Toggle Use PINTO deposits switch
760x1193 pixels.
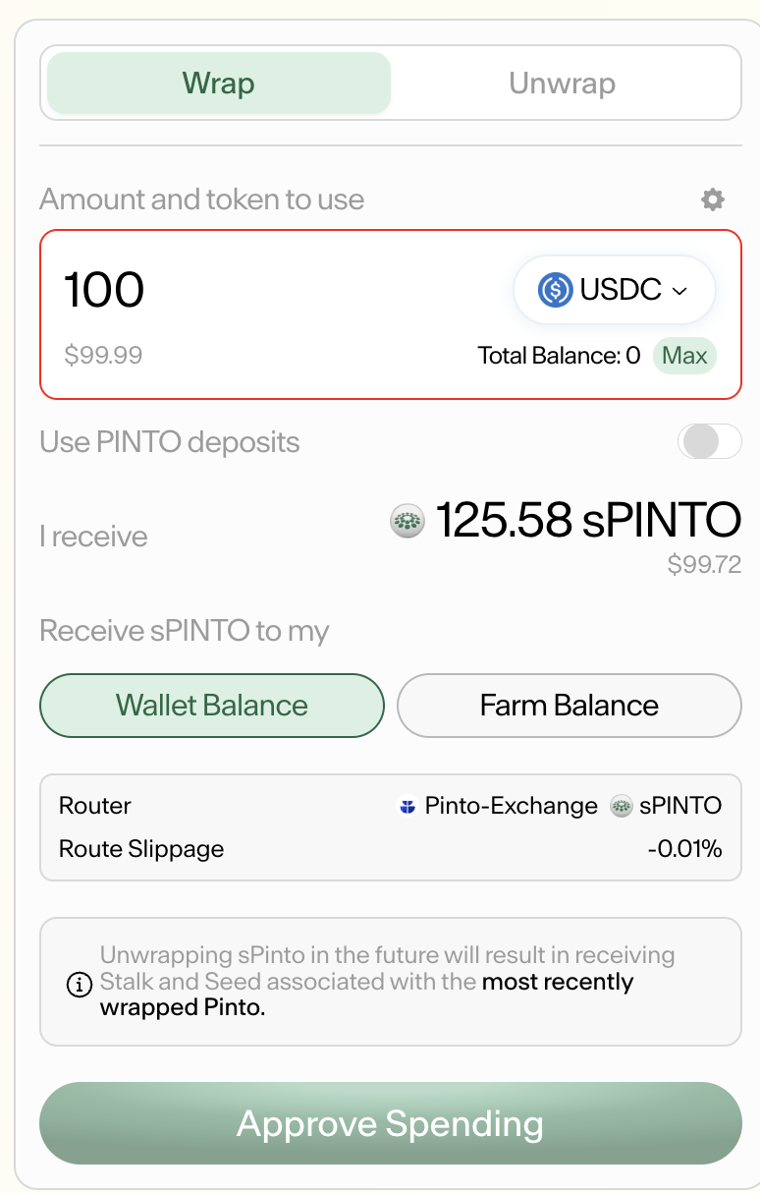pyautogui.click(x=709, y=441)
